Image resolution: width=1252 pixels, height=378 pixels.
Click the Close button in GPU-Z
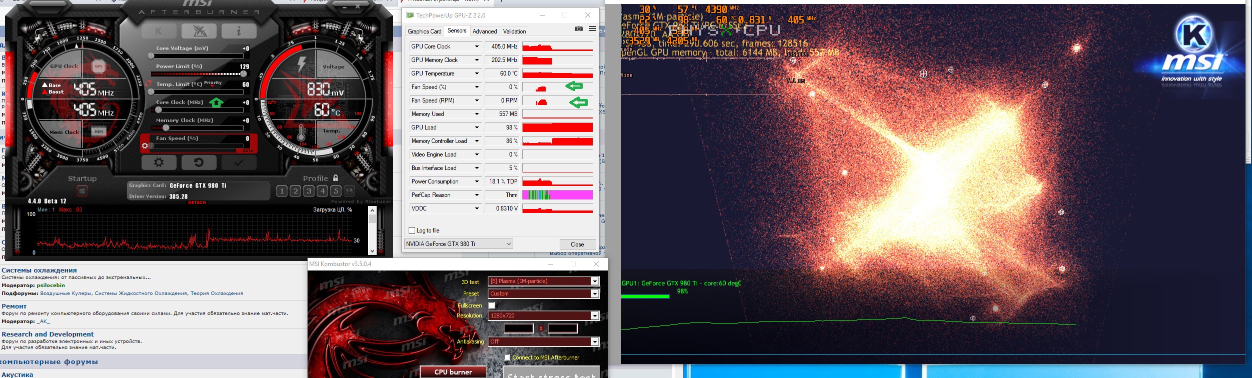point(577,244)
